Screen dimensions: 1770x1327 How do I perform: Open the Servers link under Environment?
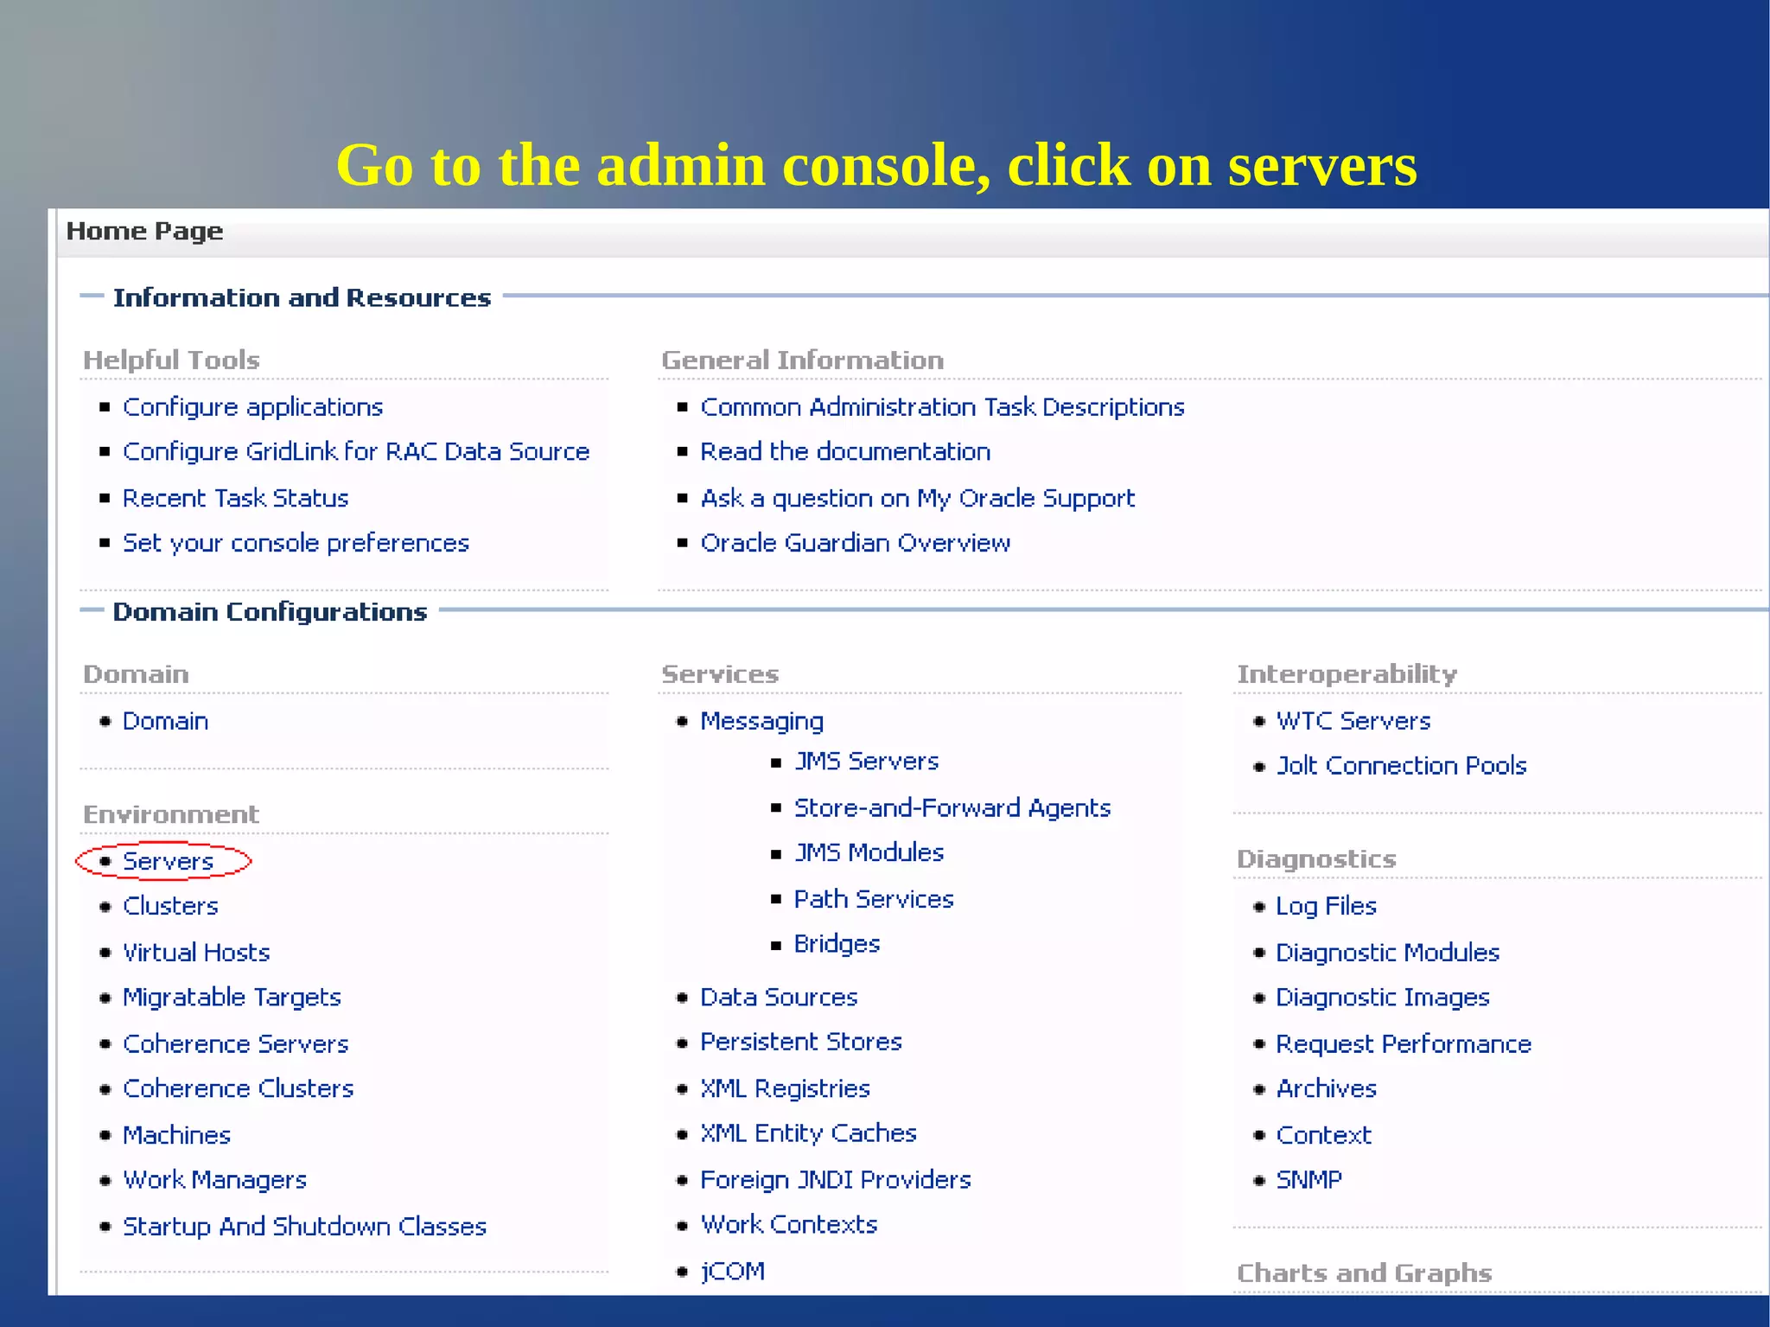(x=168, y=861)
